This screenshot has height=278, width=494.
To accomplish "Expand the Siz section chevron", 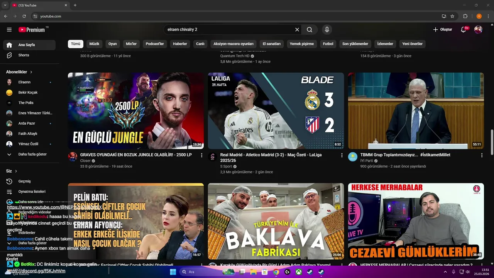I will 16,171.
